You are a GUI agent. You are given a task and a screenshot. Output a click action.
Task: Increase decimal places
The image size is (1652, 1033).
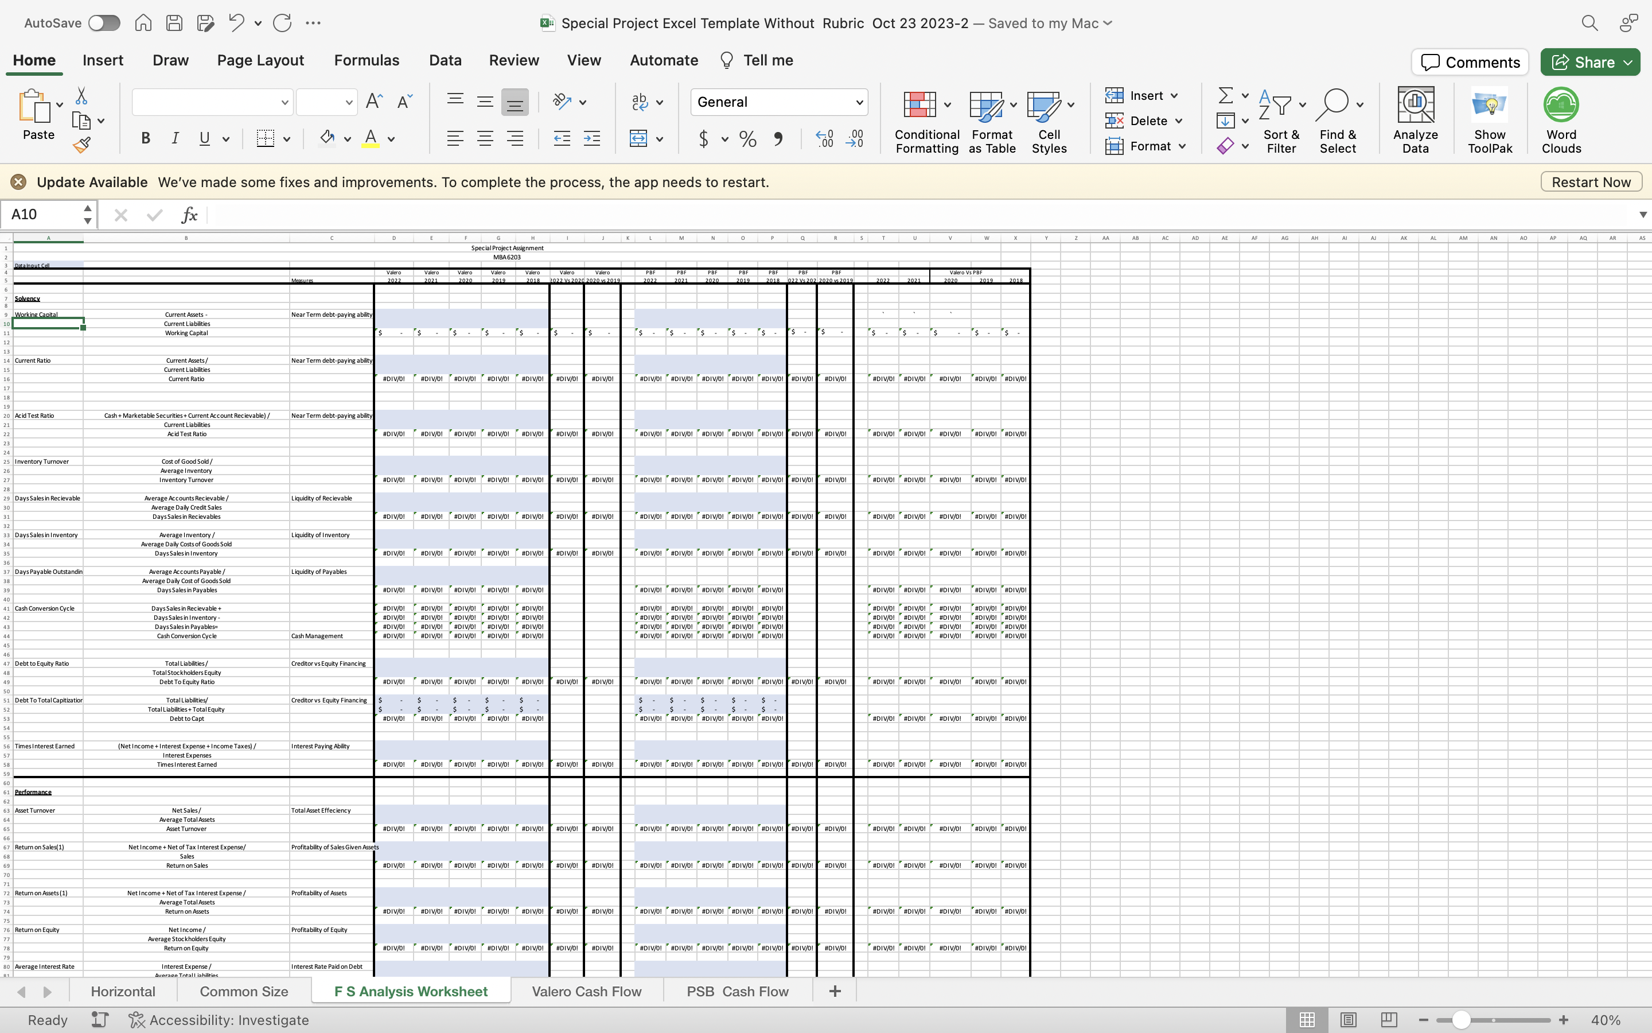825,139
